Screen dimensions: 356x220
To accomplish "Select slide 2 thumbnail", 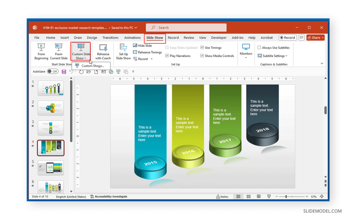I will 51,108.
